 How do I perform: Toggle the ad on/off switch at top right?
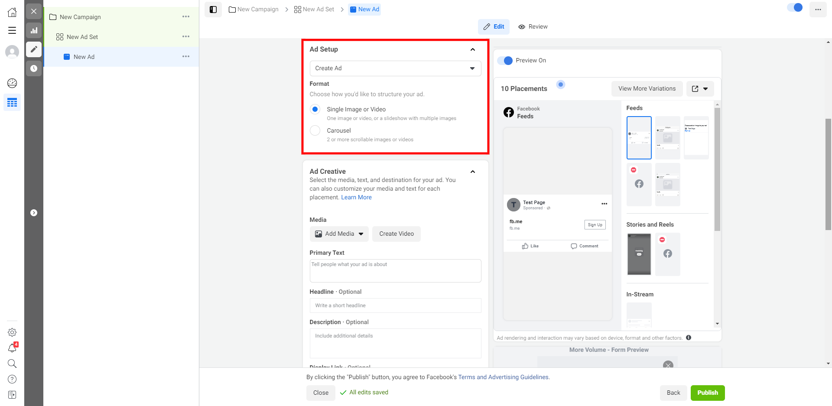(x=795, y=7)
